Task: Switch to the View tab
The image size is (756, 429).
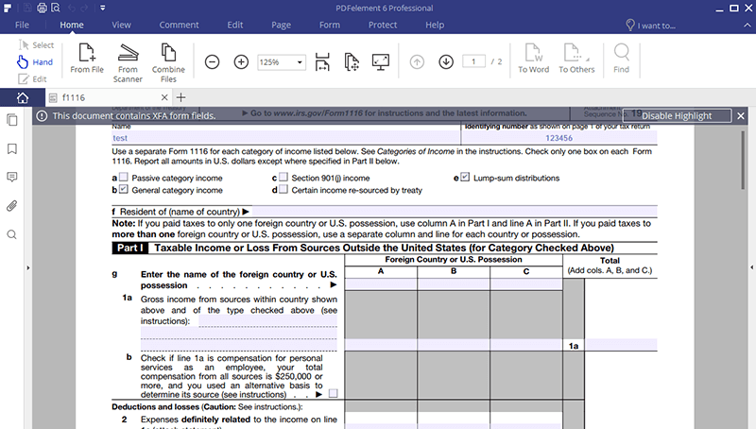Action: click(x=121, y=25)
